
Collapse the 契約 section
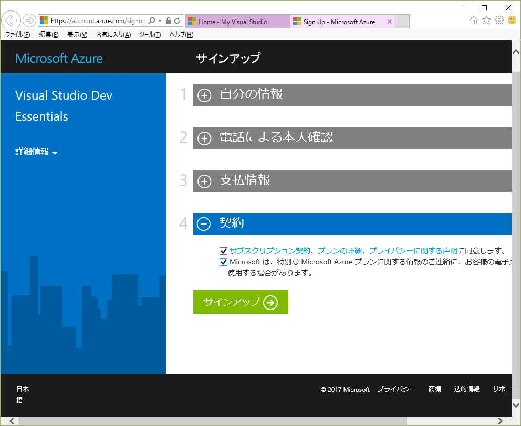[x=204, y=224]
